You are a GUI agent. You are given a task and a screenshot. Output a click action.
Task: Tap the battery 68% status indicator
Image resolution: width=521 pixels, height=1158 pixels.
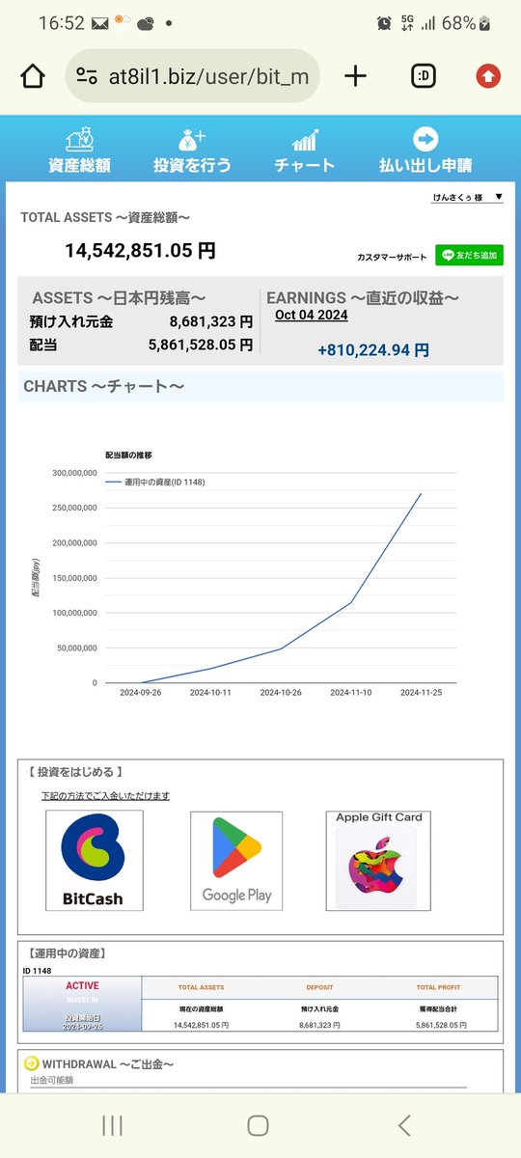point(467,22)
